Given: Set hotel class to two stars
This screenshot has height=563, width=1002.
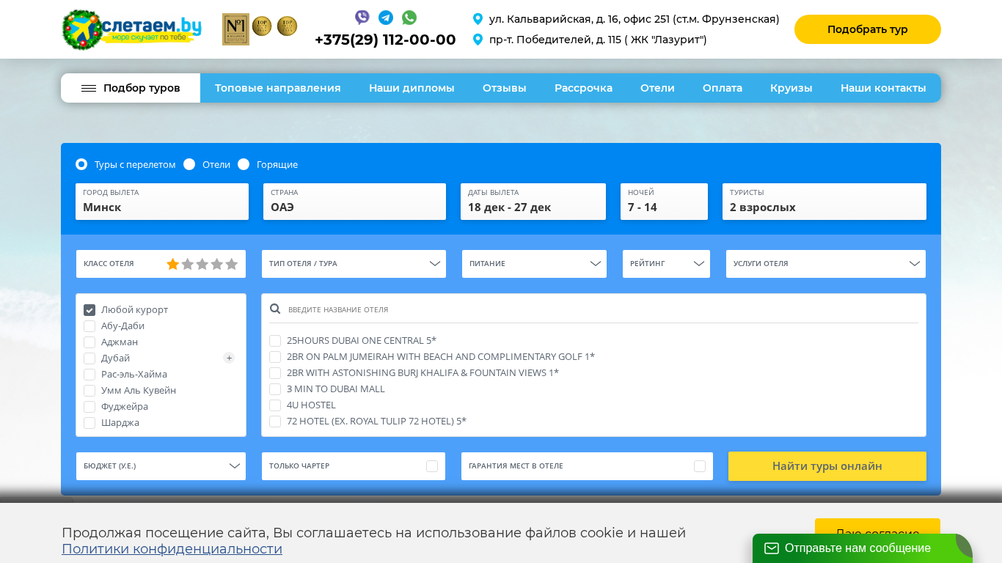Looking at the screenshot, I should (188, 264).
